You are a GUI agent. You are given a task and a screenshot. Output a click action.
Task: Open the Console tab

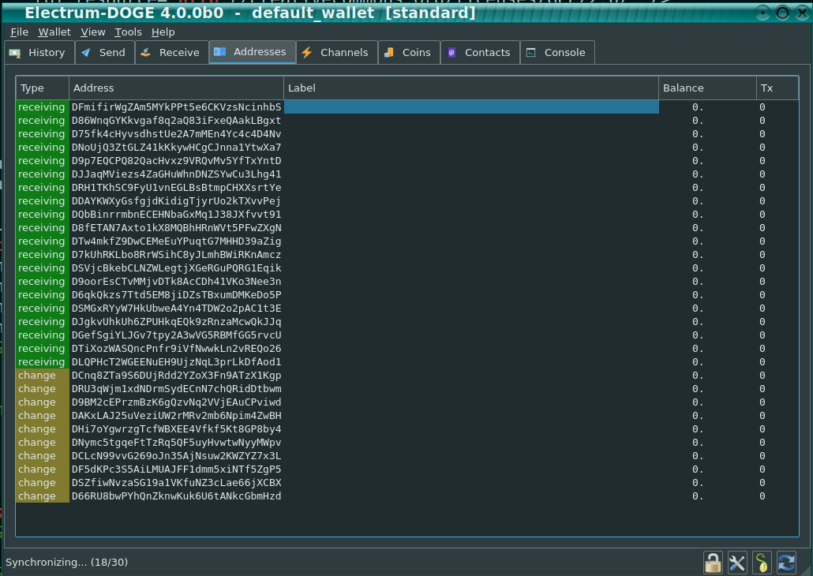[557, 52]
